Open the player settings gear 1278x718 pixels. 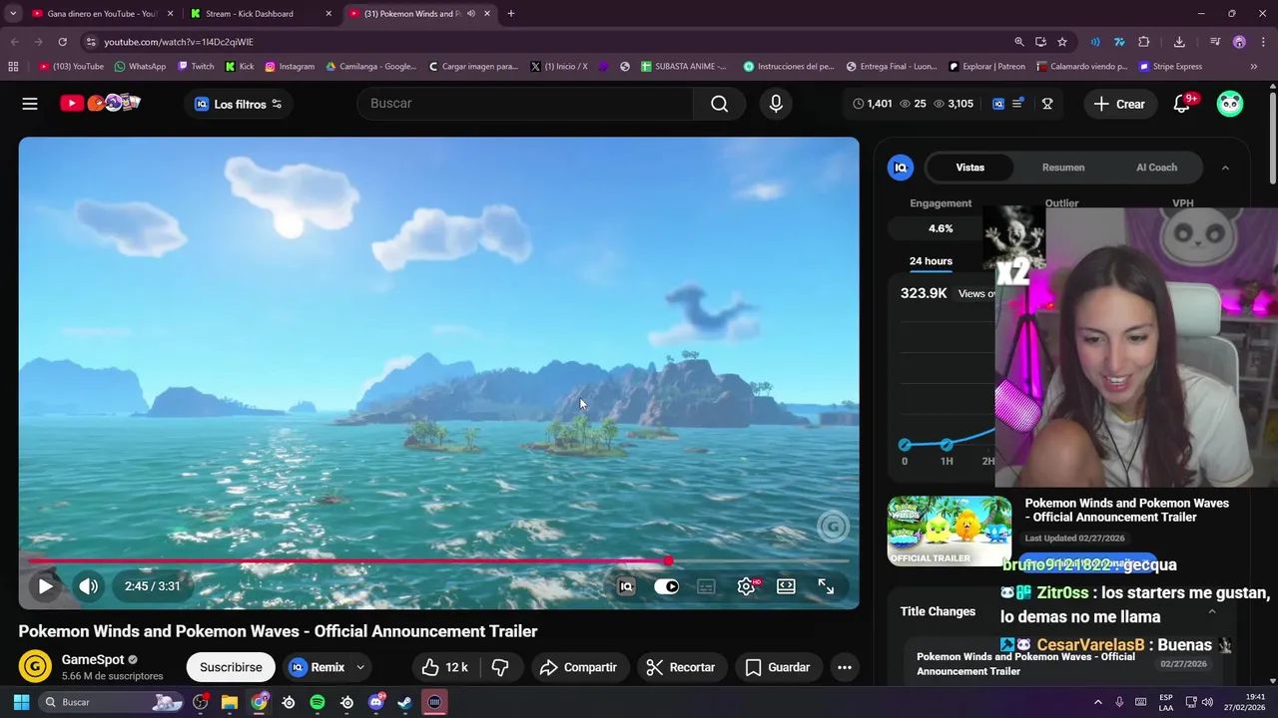click(x=746, y=586)
